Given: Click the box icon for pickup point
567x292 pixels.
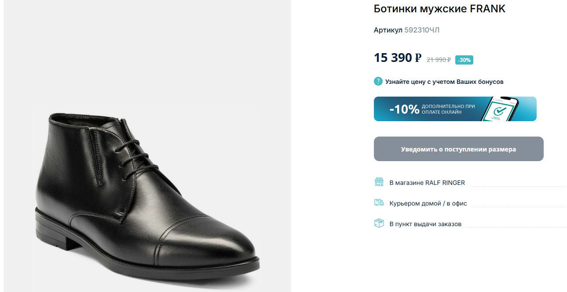Looking at the screenshot, I should coord(379,224).
